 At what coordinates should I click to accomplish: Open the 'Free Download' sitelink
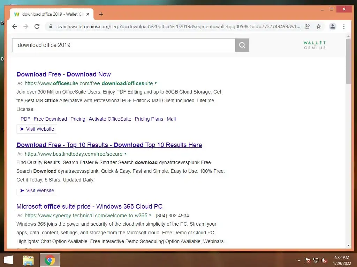[50, 119]
